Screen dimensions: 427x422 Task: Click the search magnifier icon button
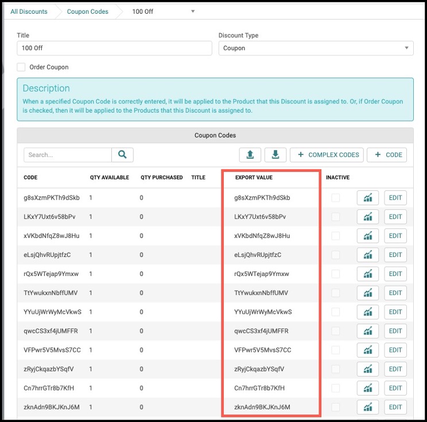click(122, 155)
